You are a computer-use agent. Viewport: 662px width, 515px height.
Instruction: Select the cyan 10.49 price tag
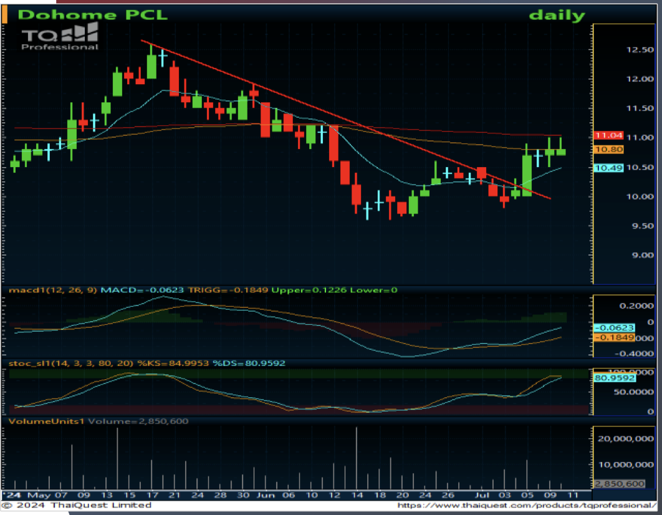pyautogui.click(x=608, y=168)
